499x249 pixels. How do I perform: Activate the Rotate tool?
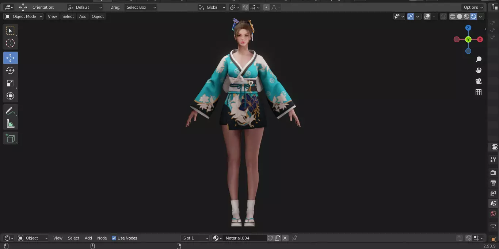point(10,70)
